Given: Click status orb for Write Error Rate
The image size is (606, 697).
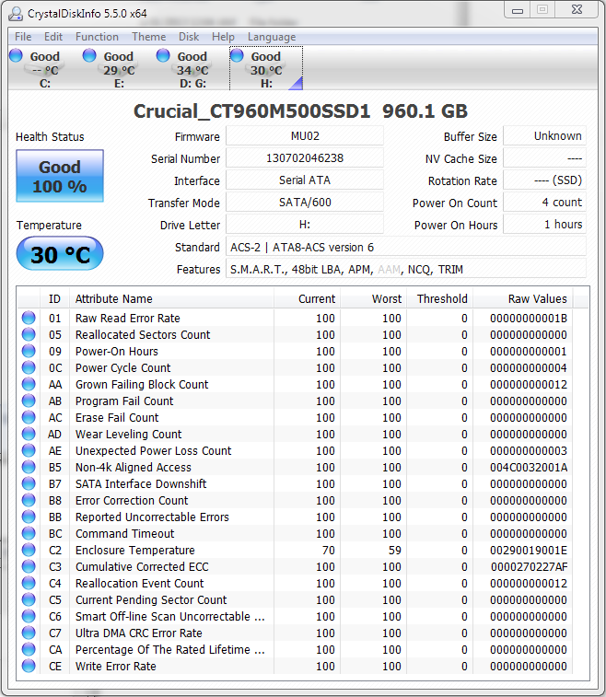Looking at the screenshot, I should (x=29, y=667).
